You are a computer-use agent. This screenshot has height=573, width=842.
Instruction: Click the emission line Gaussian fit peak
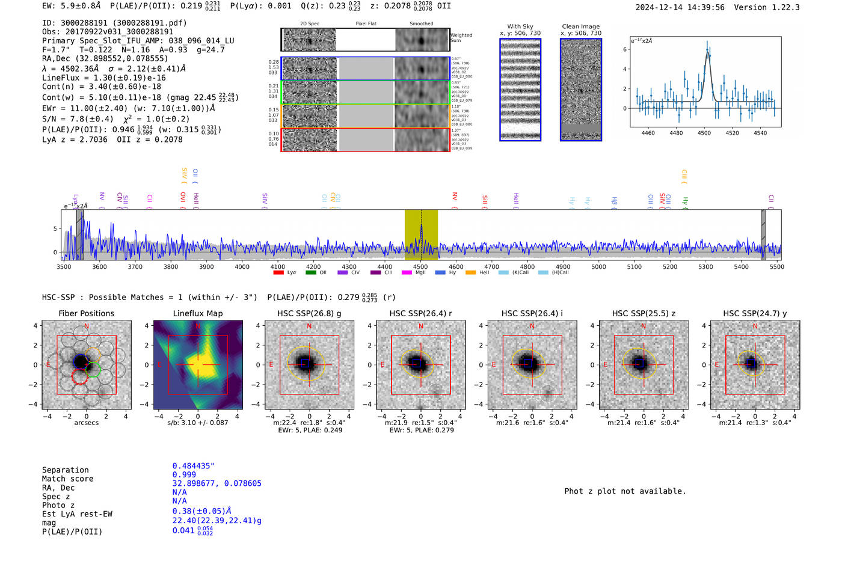707,52
